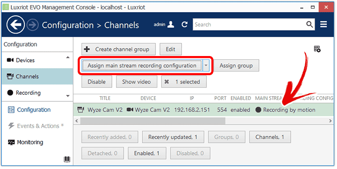Screen dimensions: 337x169
Task: Toggle Channels, 1 filter
Action: pos(270,137)
